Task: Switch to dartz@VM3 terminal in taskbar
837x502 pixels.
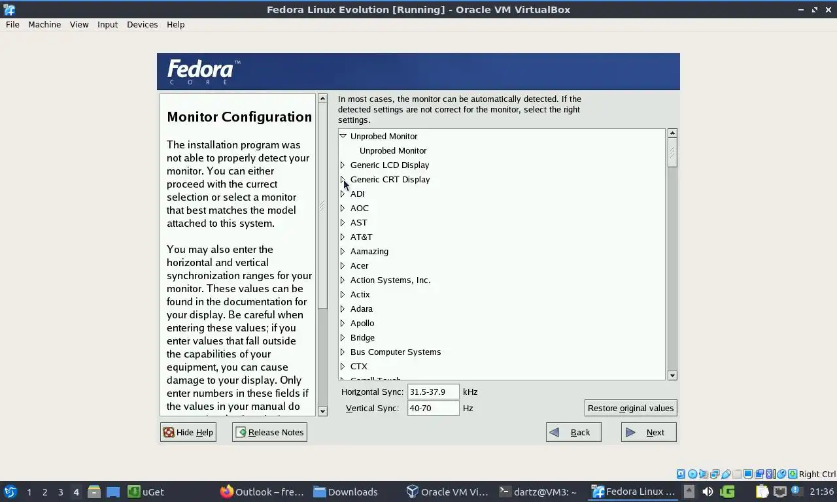Action: tap(538, 492)
